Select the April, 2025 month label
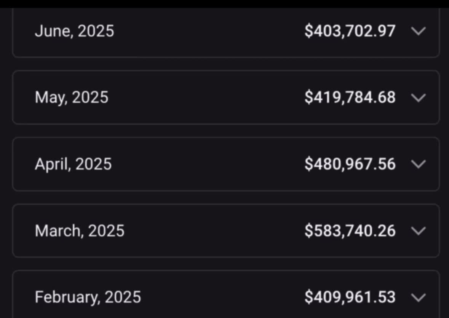Viewport: 449px width, 318px height. 73,164
